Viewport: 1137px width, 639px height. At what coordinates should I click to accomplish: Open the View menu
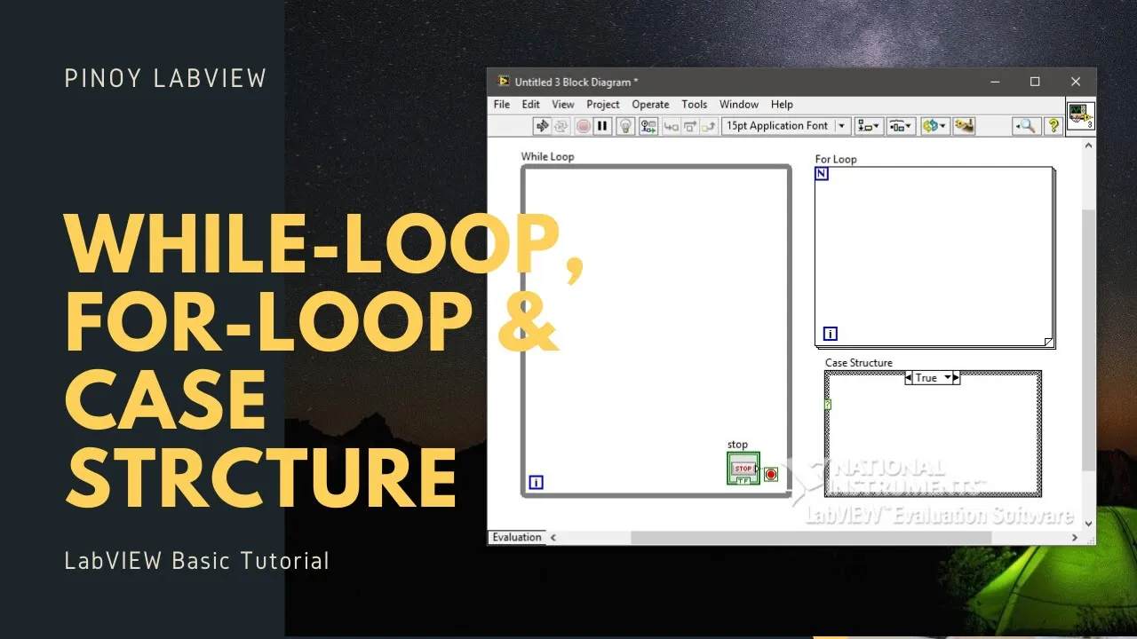click(563, 104)
